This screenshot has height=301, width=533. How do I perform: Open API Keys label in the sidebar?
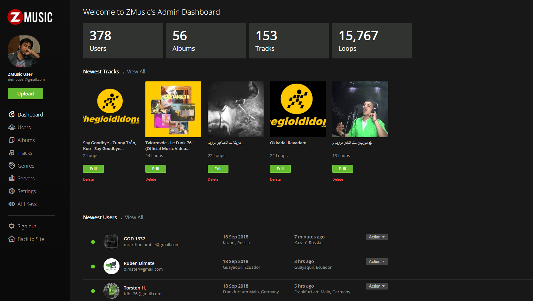click(27, 204)
